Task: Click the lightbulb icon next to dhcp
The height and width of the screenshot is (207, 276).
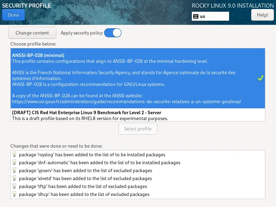Action: click(14, 194)
